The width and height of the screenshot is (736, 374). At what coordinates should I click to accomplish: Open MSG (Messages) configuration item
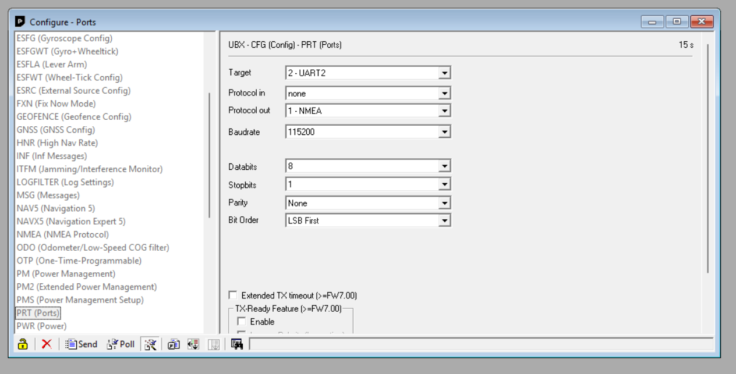[48, 195]
